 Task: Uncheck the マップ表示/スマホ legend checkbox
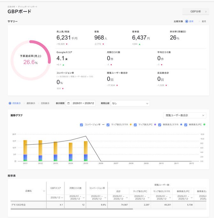108,125
